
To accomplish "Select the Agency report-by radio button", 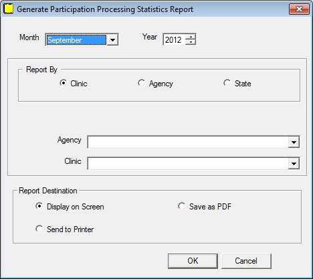I will pyautogui.click(x=142, y=83).
